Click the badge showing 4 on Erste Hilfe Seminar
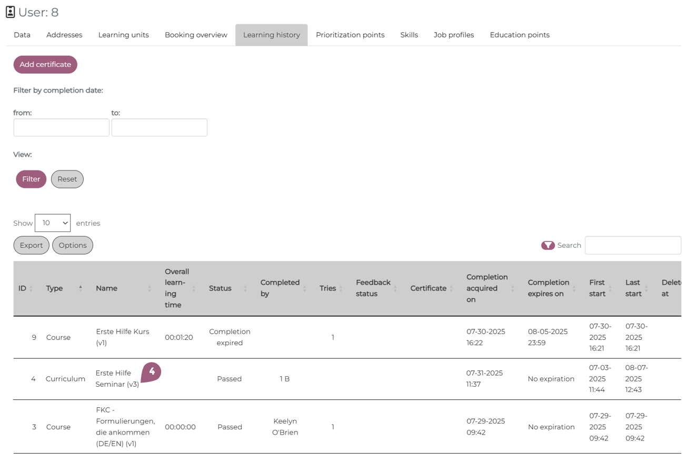This screenshot has width=689, height=463. coord(152,372)
